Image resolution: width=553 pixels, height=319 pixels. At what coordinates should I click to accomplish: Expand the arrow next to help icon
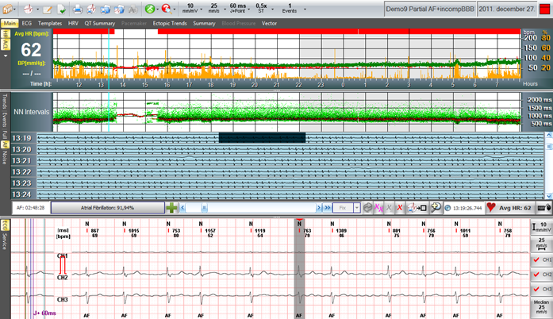click(175, 10)
